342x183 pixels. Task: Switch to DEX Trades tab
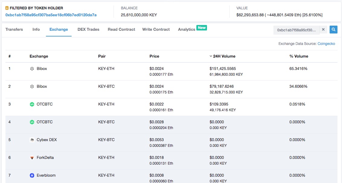pos(88,29)
